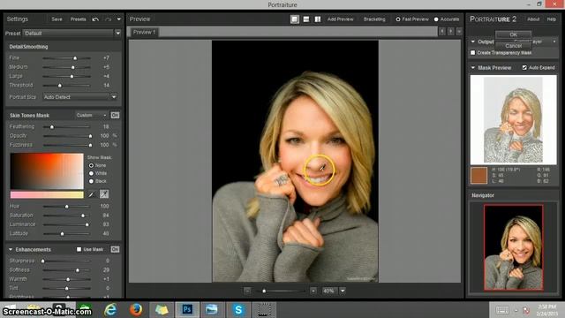This screenshot has width=565, height=318.
Task: Collapse the Mask Preview section
Action: pyautogui.click(x=473, y=68)
